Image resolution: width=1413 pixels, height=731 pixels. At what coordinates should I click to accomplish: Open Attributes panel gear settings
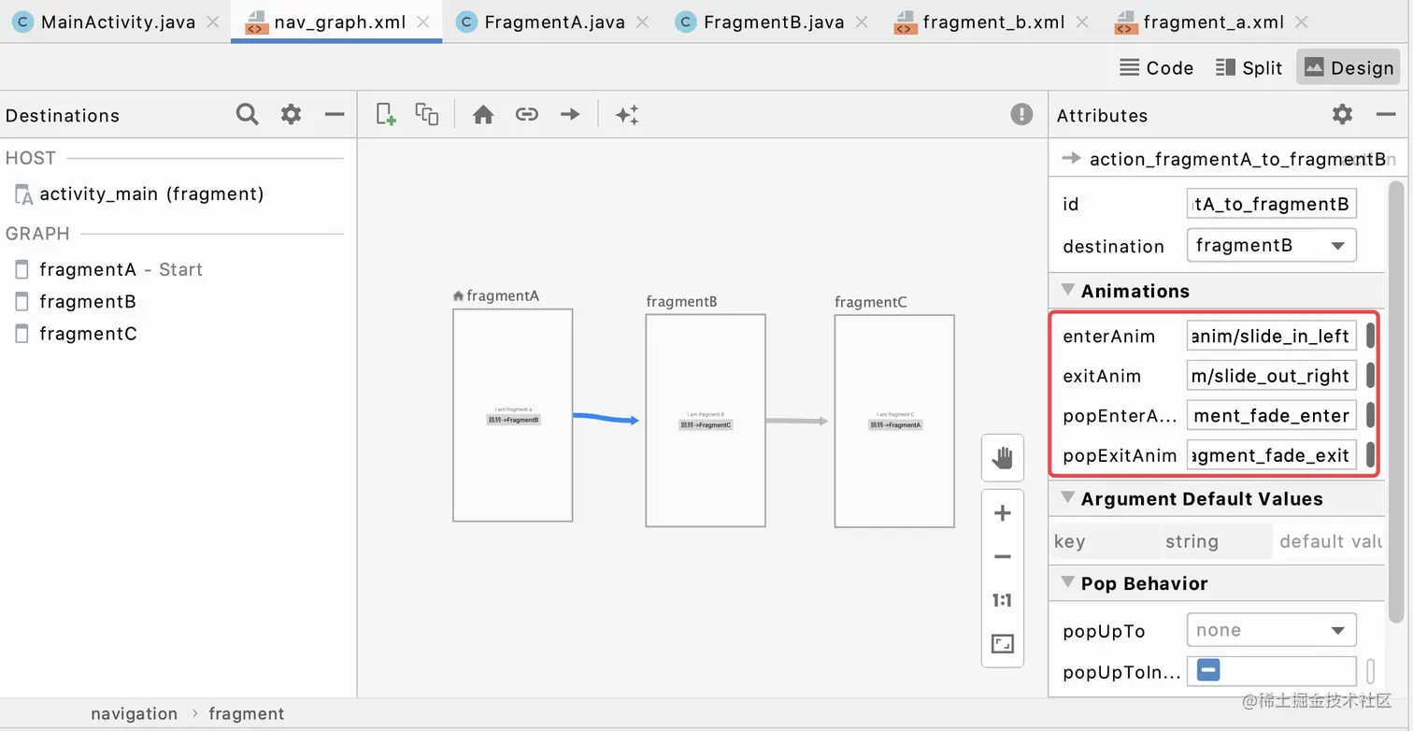[1342, 114]
